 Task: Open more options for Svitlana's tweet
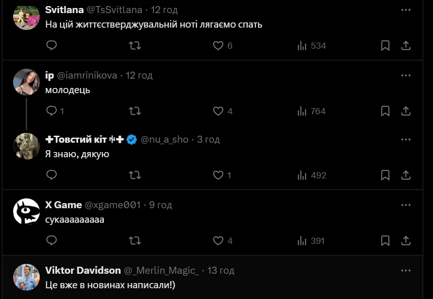coord(406,10)
